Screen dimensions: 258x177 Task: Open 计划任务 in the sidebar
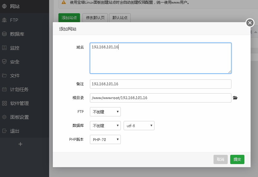click(x=24, y=89)
